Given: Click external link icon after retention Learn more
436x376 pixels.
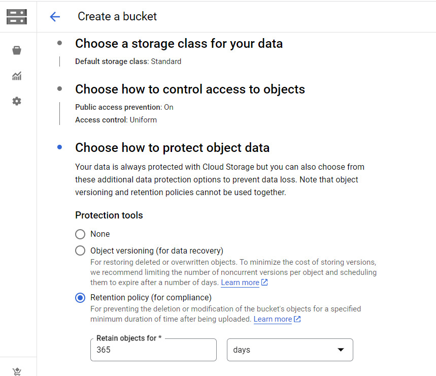Looking at the screenshot, I should pyautogui.click(x=297, y=319).
